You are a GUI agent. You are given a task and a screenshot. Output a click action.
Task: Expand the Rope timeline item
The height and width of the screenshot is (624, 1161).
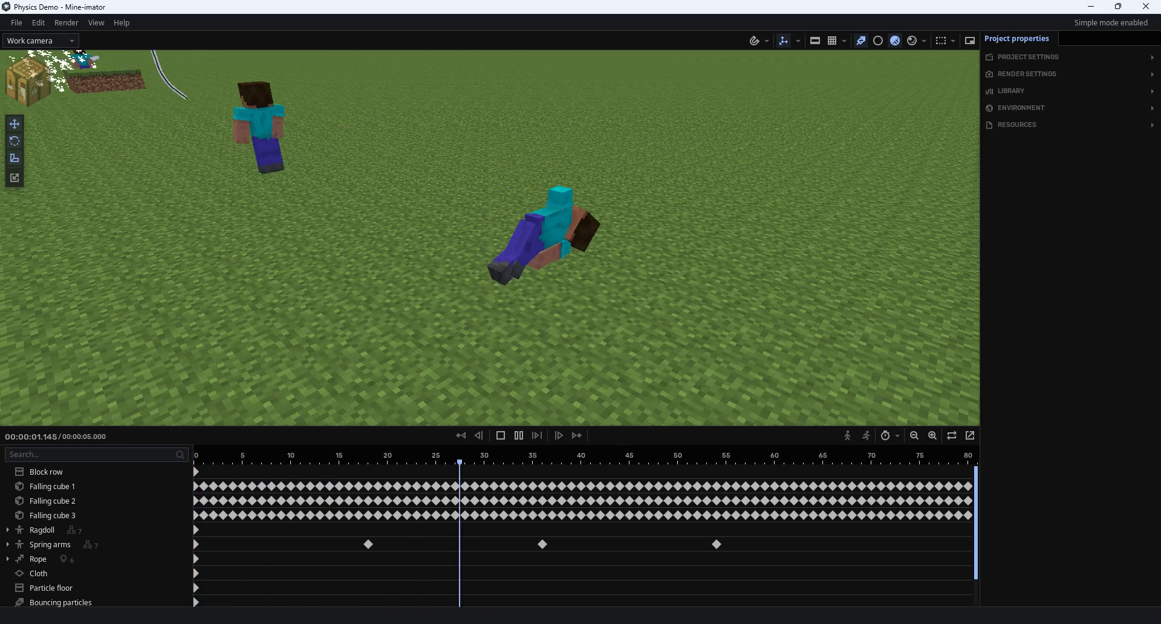[x=7, y=559]
